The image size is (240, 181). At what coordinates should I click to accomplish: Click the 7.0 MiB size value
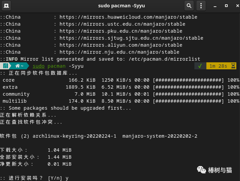[x=85, y=94]
